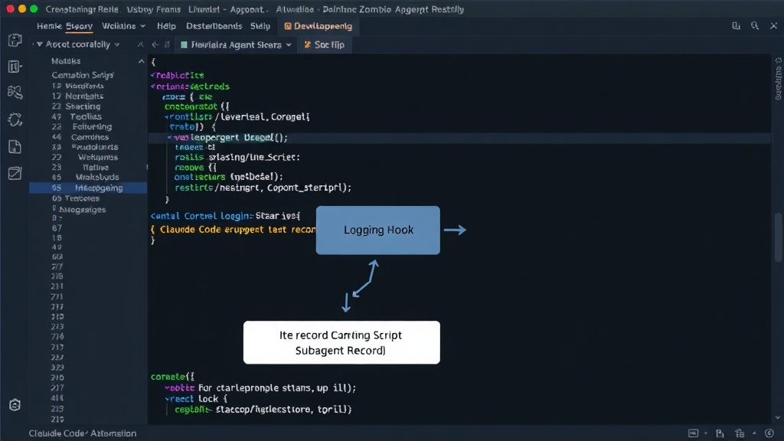The height and width of the screenshot is (441, 784).
Task: Open the document file icon in the sidebar
Action: 15,146
